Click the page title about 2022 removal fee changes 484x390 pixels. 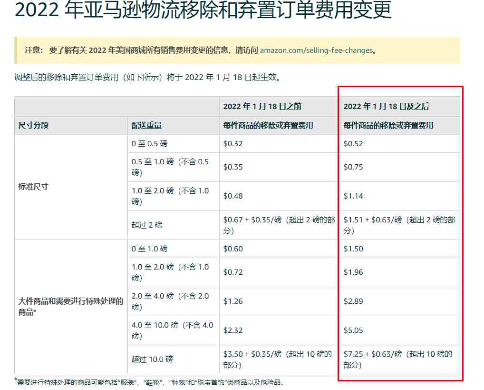(x=203, y=10)
